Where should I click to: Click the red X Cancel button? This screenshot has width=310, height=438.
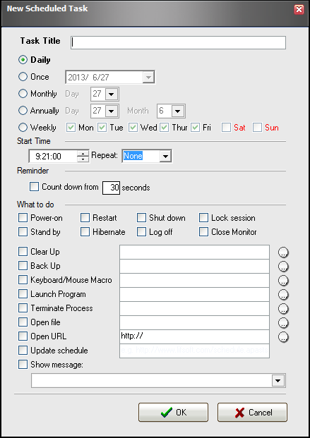252,413
